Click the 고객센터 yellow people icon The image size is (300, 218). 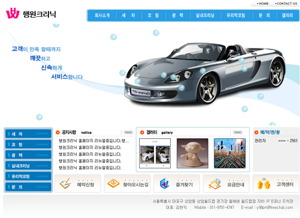click(x=263, y=184)
